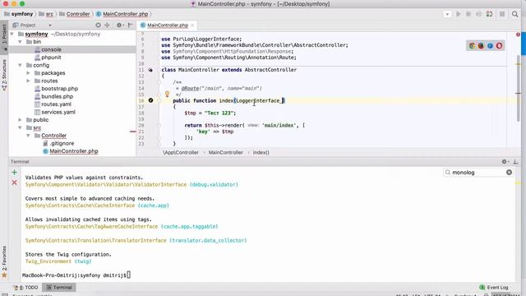Click the Stop icon in toolbar
The height and width of the screenshot is (296, 526).
502,14
